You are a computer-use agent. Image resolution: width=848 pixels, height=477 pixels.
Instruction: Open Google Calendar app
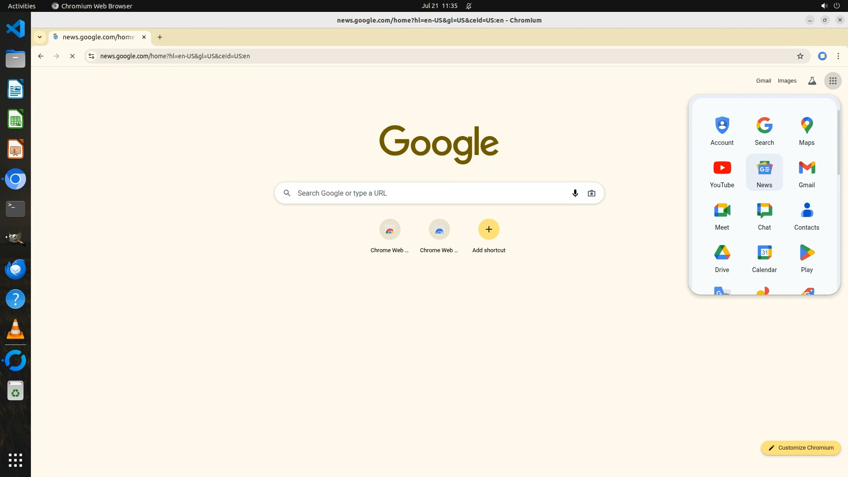(x=764, y=257)
